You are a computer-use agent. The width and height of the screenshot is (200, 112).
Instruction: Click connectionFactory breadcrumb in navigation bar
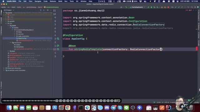(x=51, y=7)
